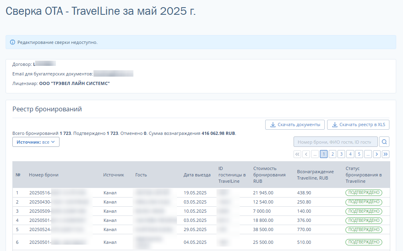Image resolution: width=403 pixels, height=251 pixels.
Task: Open page 5 of the registry
Action: click(x=359, y=154)
